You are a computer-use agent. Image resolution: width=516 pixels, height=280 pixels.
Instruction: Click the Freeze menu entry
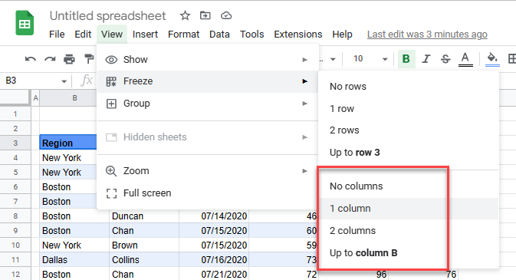[x=208, y=81]
